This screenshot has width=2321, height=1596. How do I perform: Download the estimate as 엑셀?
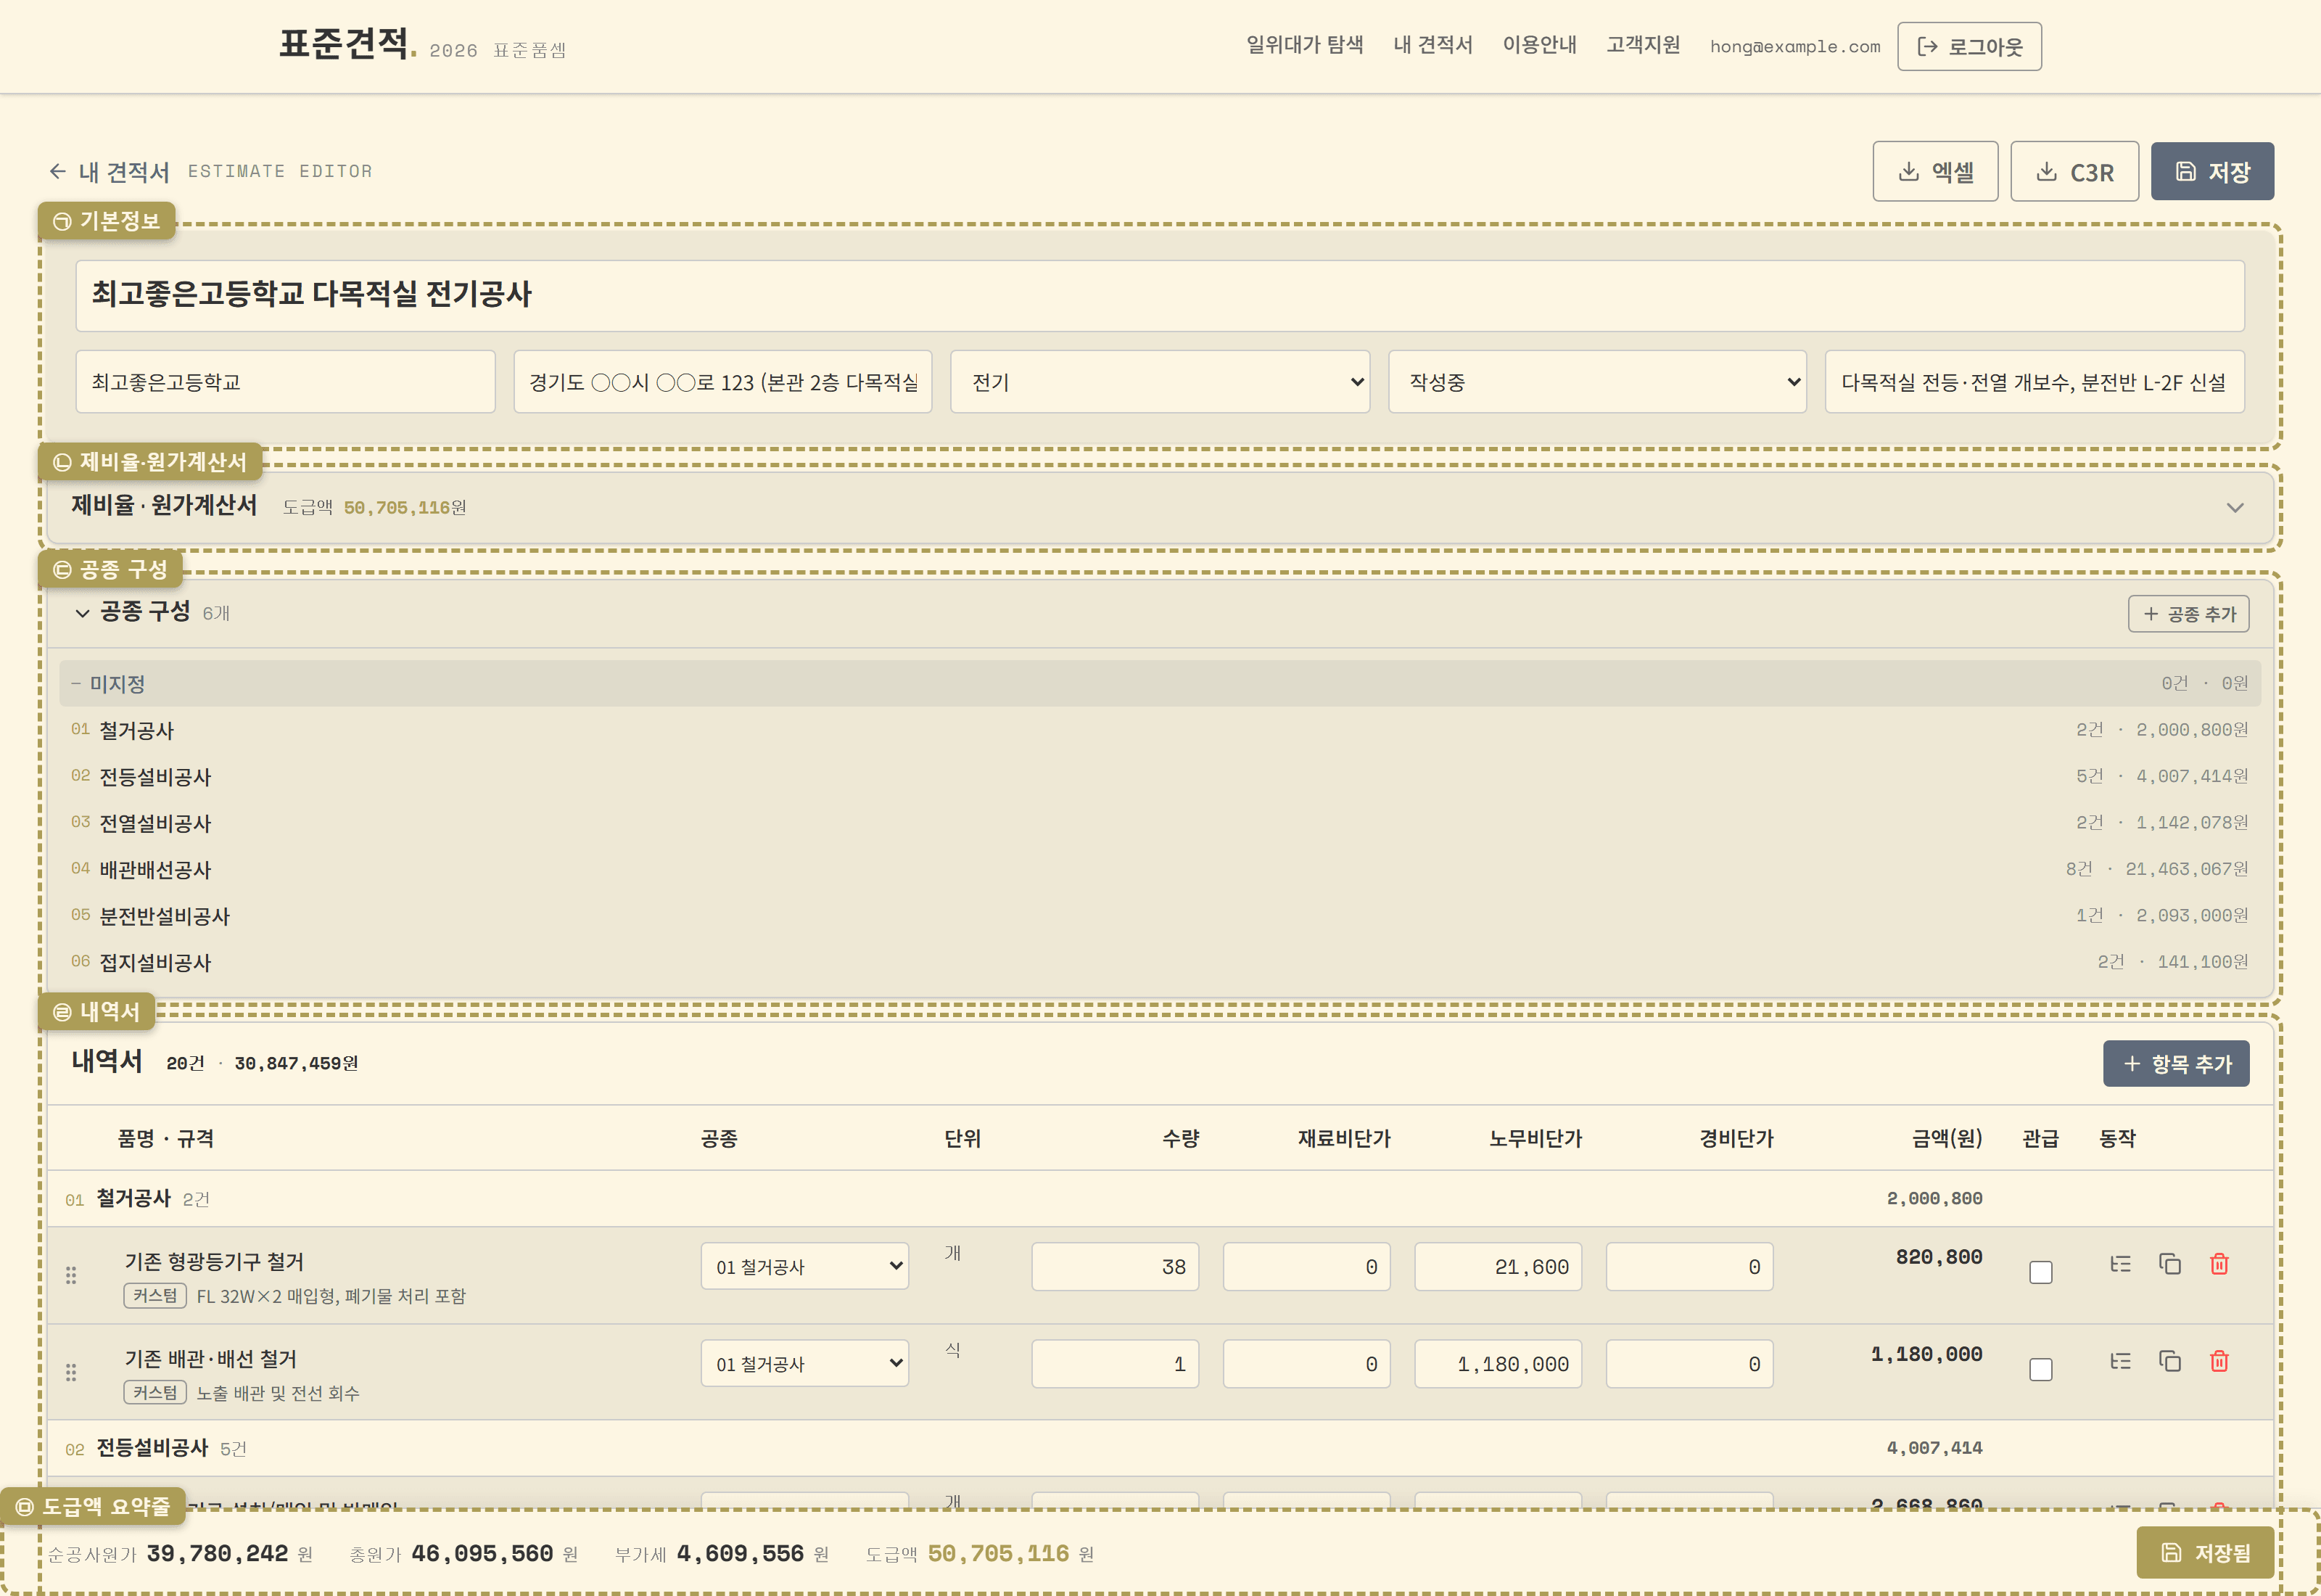coord(1935,172)
